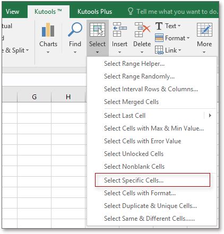224x234 pixels.
Task: Choose Select Range Randomly menu item
Action: tap(152, 76)
